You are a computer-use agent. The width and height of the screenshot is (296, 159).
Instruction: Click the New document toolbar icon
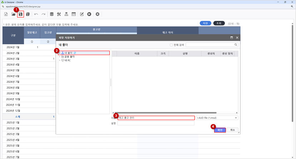pyautogui.click(x=6, y=14)
